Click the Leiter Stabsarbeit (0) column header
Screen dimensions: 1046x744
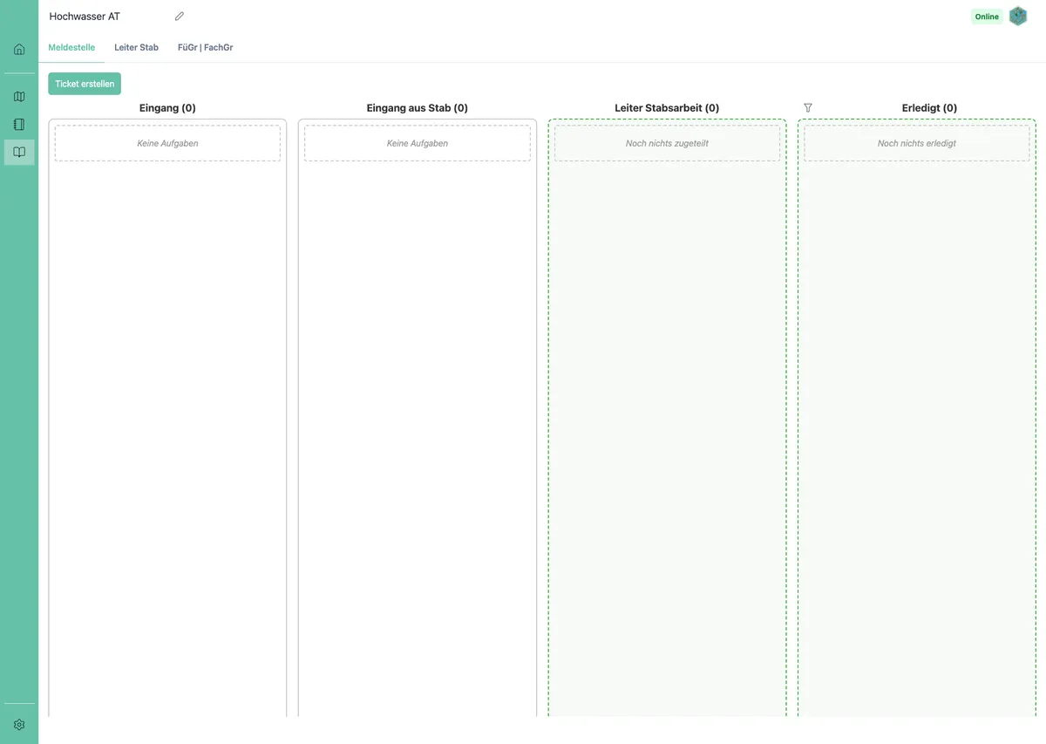(x=667, y=108)
